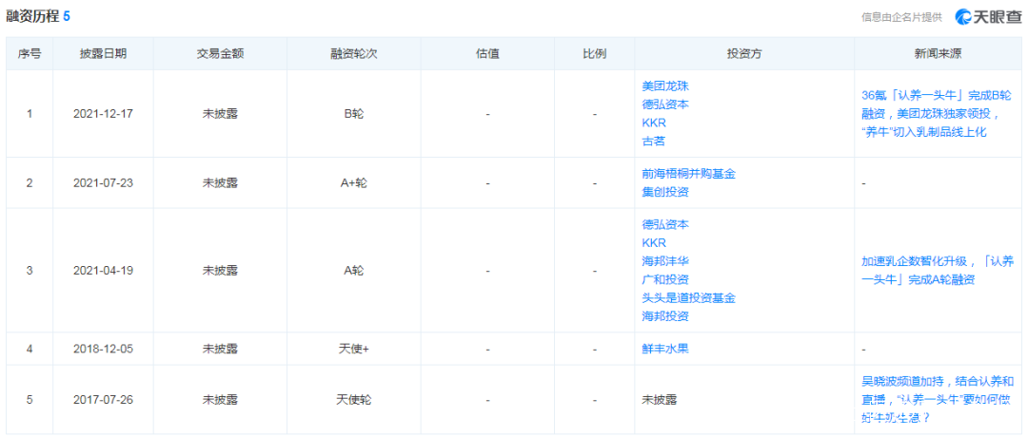Click the 序号 column header

coord(30,53)
